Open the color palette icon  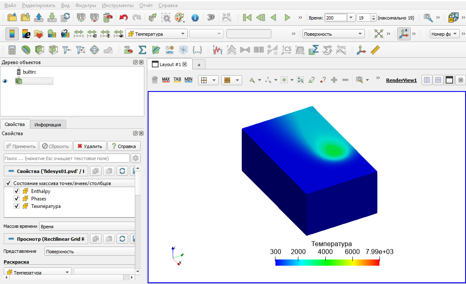(x=179, y=17)
